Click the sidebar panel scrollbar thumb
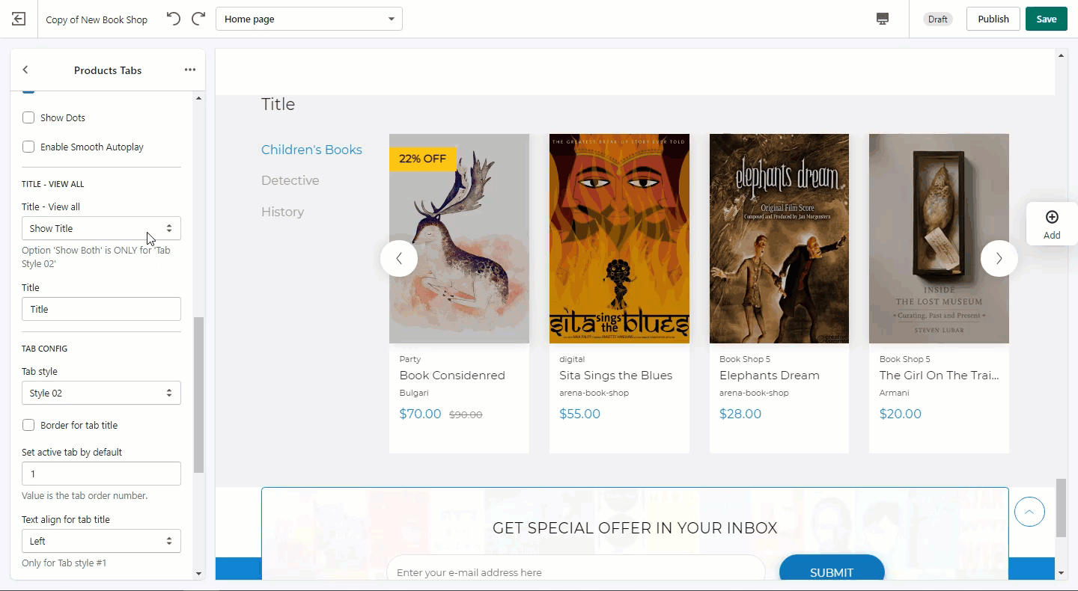This screenshot has height=591, width=1078. pos(198,395)
